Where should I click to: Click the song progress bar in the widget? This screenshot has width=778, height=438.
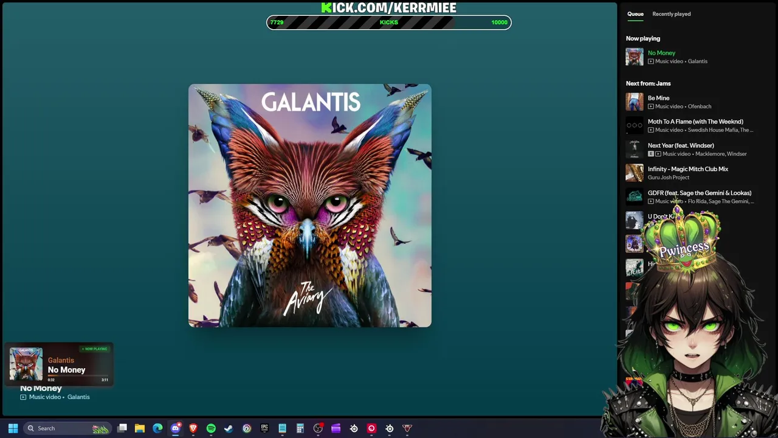point(78,376)
